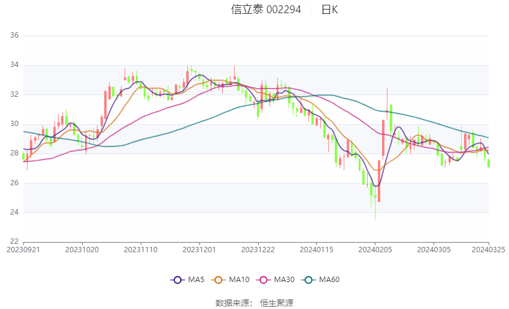Screen dimensions: 509x309
Task: Hide the MA30 line via its label
Action: tap(284, 280)
